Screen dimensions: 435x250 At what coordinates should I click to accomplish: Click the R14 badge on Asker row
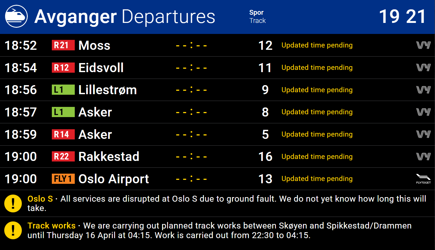click(x=63, y=134)
